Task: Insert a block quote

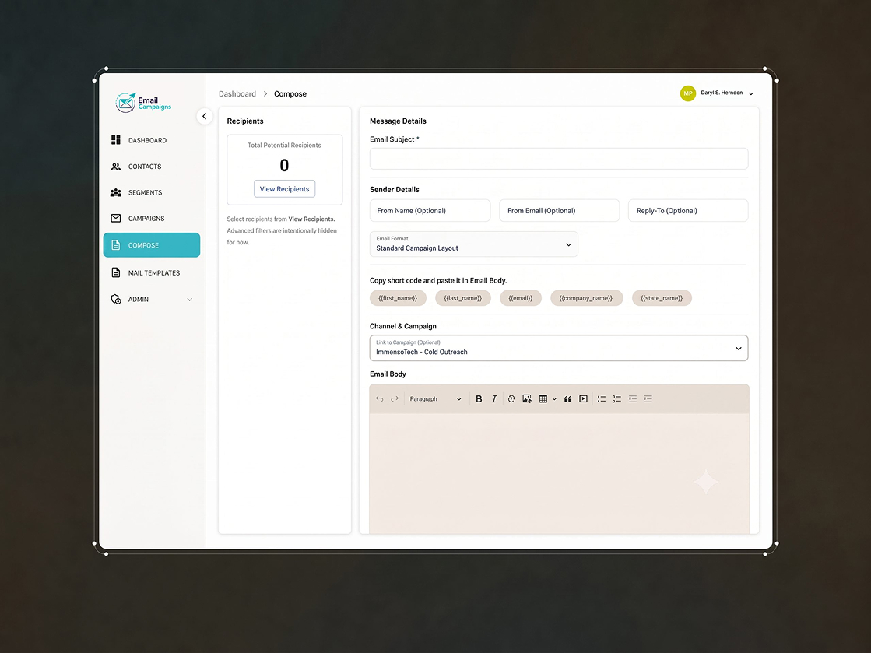Action: tap(567, 398)
